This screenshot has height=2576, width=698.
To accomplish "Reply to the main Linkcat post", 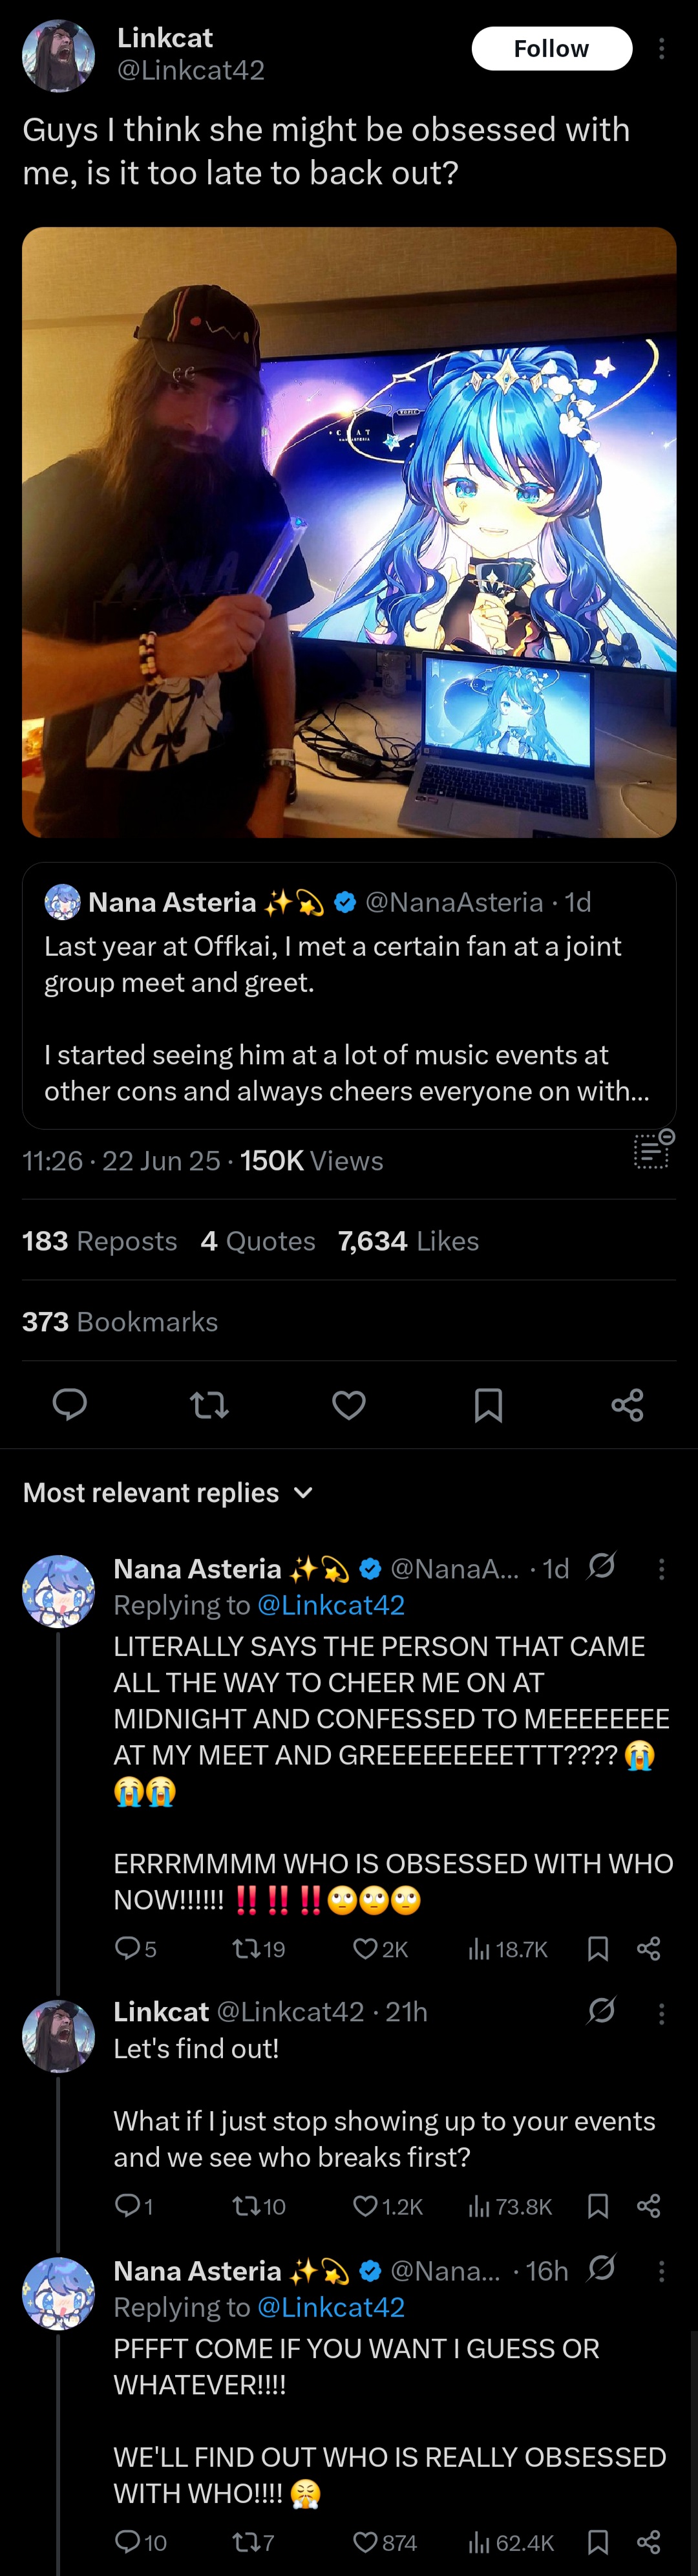I will tap(69, 1405).
